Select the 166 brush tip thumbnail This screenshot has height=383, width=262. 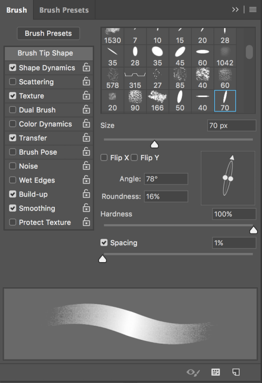tap(157, 101)
